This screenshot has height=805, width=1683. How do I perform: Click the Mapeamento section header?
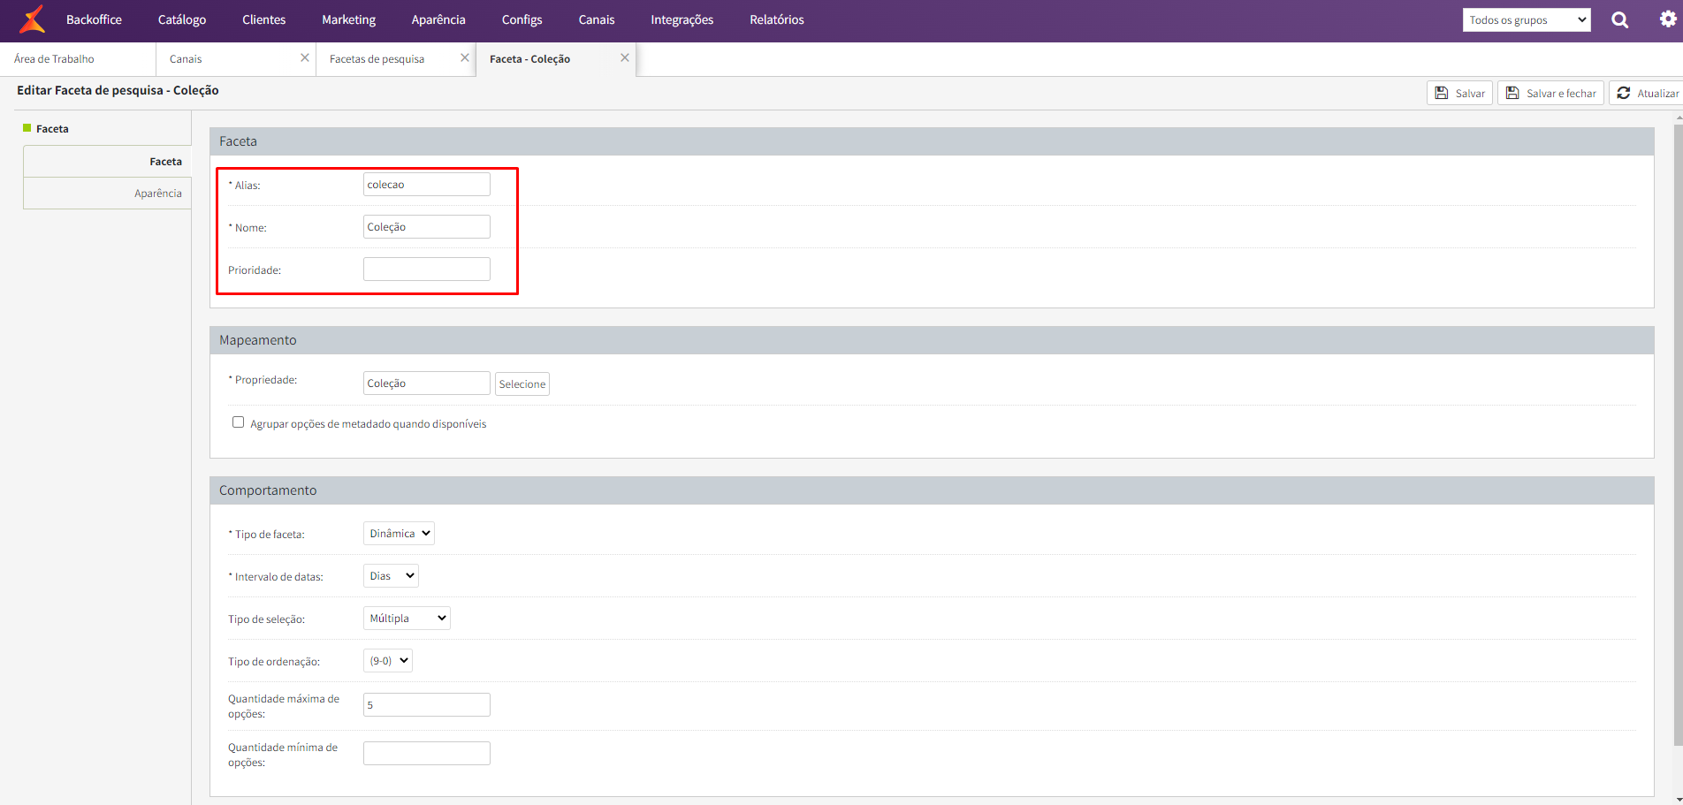coord(932,340)
